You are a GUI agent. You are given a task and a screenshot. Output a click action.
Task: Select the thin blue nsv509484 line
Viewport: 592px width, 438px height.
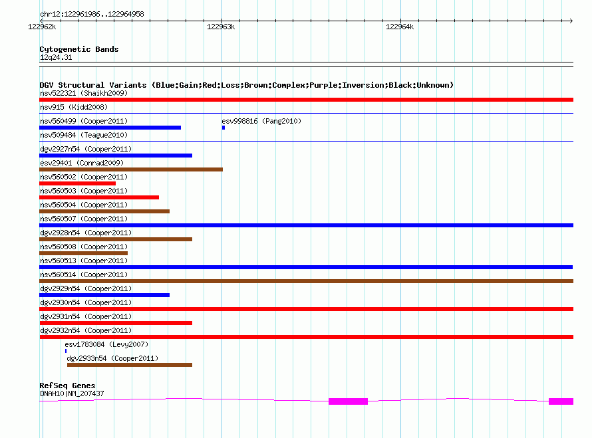coord(306,141)
